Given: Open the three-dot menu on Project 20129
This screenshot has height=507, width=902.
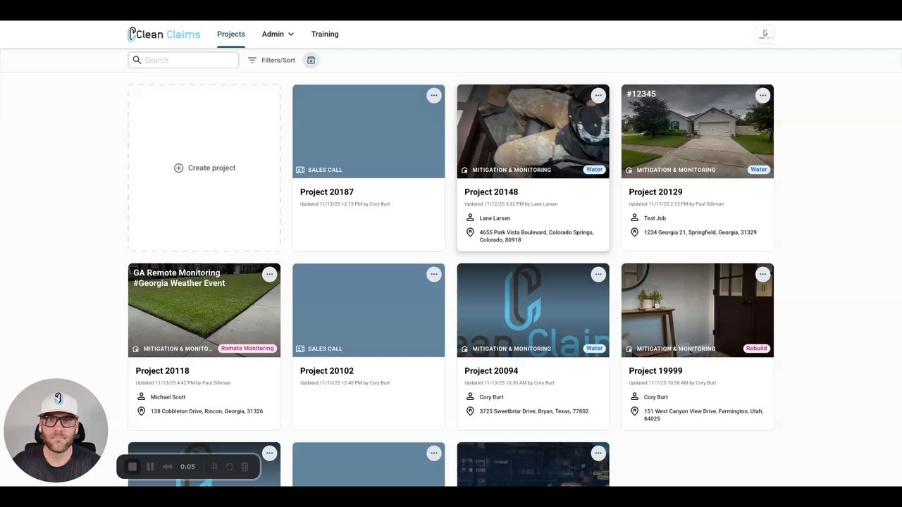Looking at the screenshot, I should [x=762, y=96].
